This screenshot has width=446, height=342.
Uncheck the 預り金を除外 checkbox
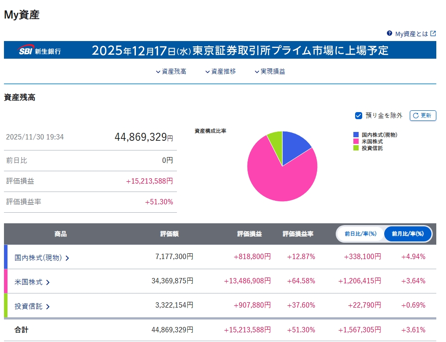(x=359, y=116)
